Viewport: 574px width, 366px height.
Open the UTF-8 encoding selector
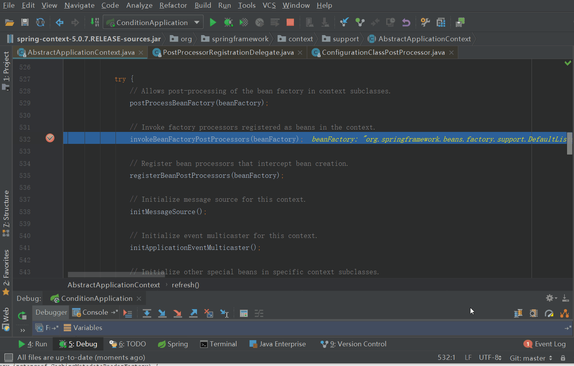490,358
